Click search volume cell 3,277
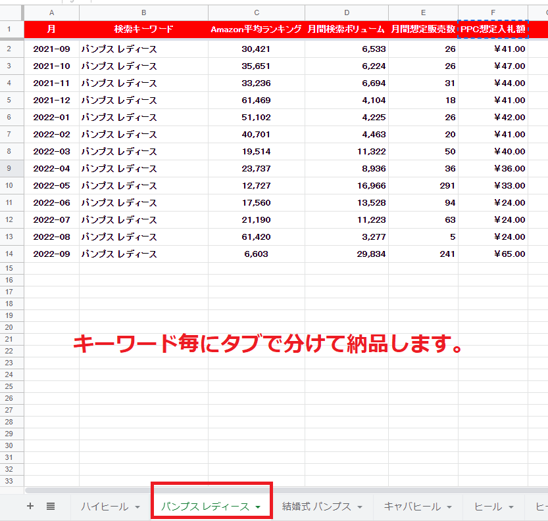Screen dimensions: 548x521 pos(347,237)
